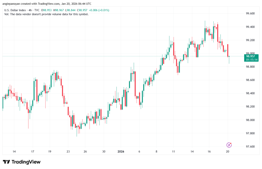Select the 2026 year marker on time axis
The image size is (262, 169).
tap(121, 152)
